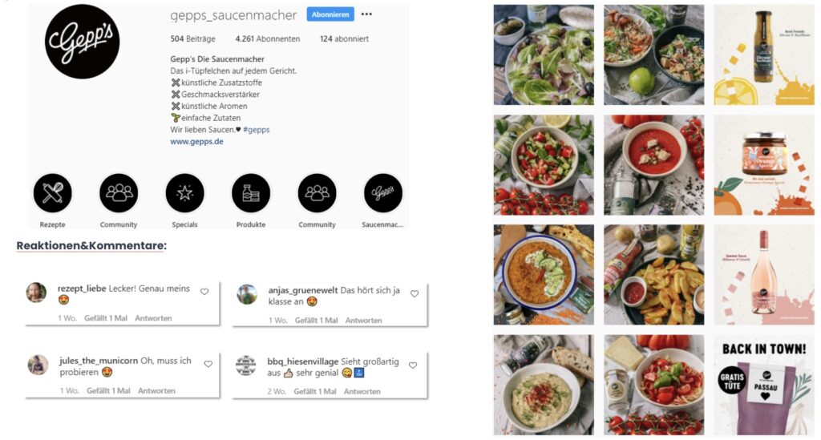Click the Abonnieren button
Viewport: 821px width, 440px height.
[330, 14]
